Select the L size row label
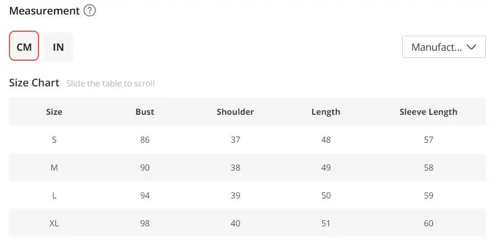Viewport: 492px width, 243px height. [54, 195]
